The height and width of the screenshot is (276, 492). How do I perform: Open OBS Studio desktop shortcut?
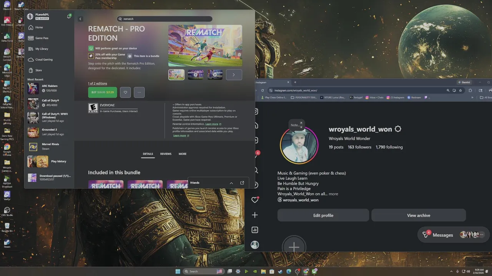point(7,212)
